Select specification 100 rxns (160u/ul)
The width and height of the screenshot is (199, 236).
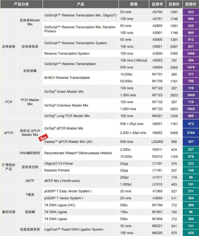point(134,60)
